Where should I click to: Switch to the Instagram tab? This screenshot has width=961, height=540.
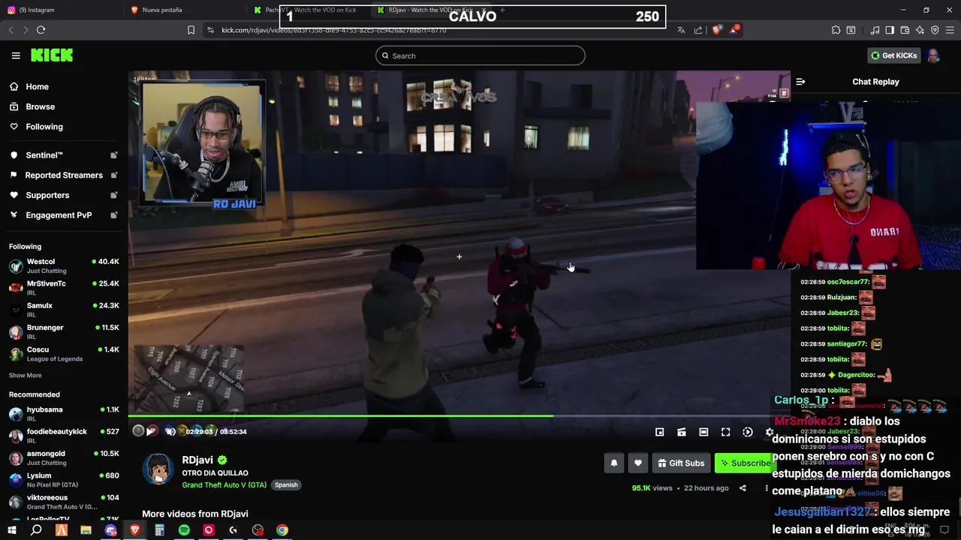pyautogui.click(x=60, y=10)
